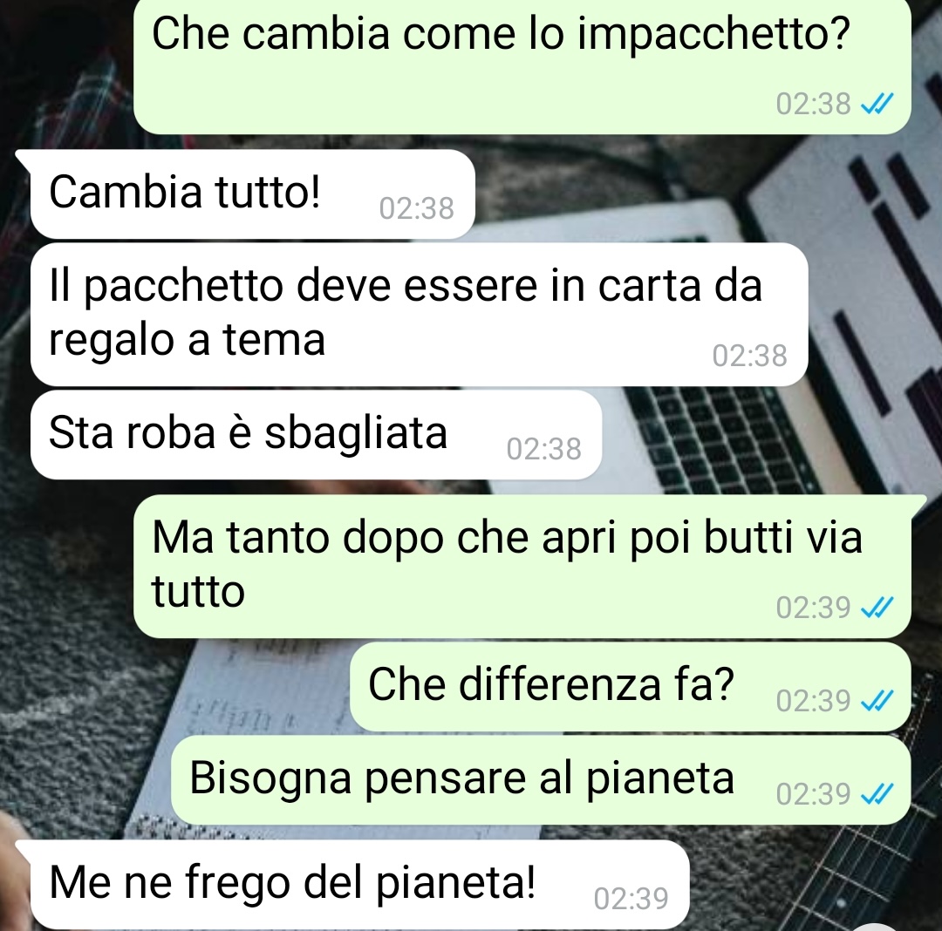Select the "Sta roba è sbagliata" message
The image size is (942, 931).
pyautogui.click(x=316, y=435)
